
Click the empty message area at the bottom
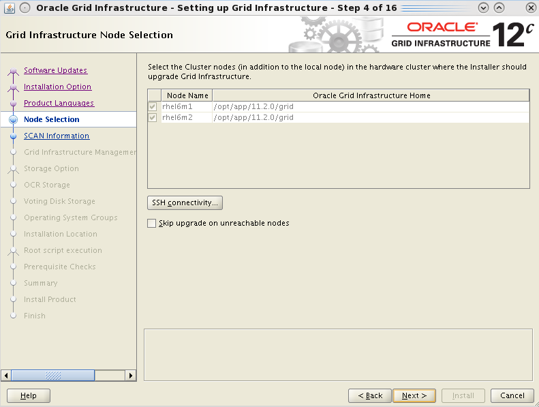click(338, 355)
